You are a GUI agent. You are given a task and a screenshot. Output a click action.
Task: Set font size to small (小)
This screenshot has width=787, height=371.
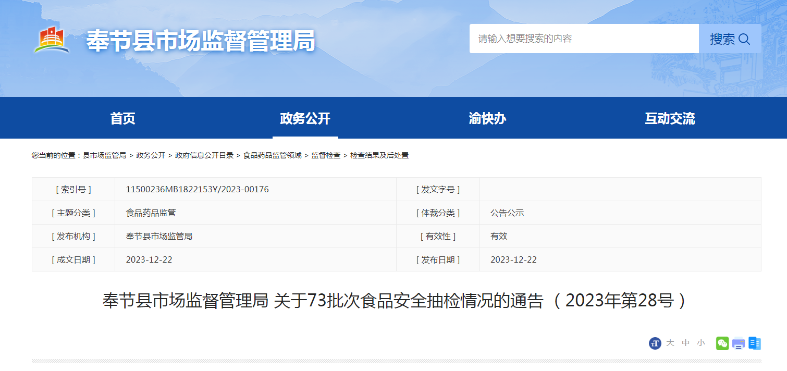click(701, 343)
